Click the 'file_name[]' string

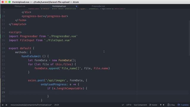tap(70, 68)
